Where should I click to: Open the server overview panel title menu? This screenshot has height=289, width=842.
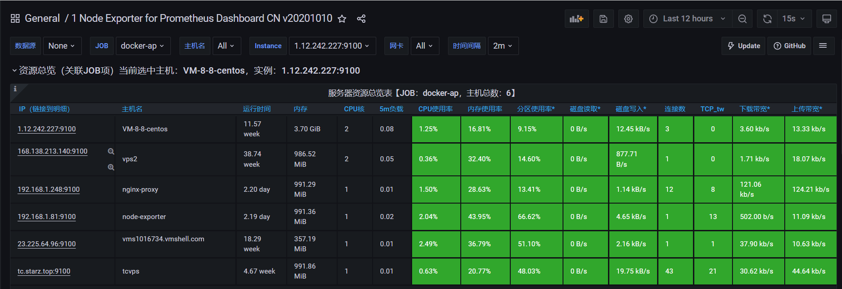pos(423,93)
